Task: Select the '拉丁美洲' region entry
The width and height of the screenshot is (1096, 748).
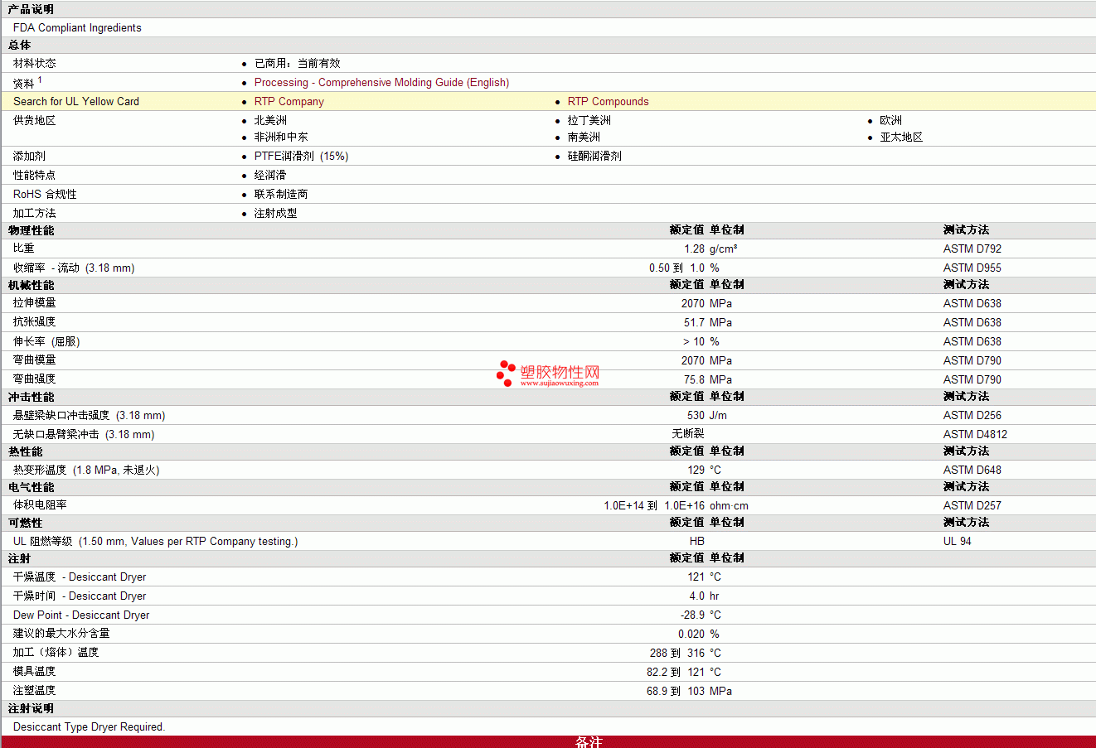Action: pos(589,120)
